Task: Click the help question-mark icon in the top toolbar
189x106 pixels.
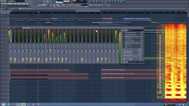Action: [x=124, y=1]
